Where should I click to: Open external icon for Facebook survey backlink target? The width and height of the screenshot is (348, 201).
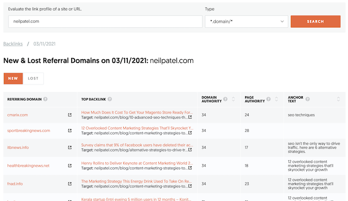pyautogui.click(x=190, y=150)
